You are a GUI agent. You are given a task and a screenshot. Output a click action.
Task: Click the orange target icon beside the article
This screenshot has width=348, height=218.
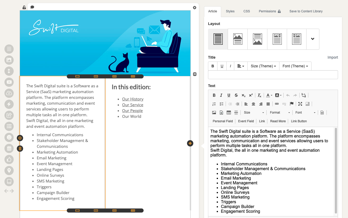(x=20, y=138)
